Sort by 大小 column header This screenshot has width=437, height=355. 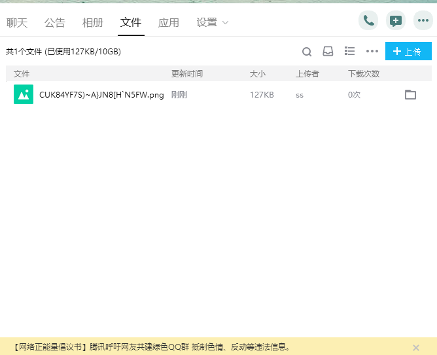tap(258, 73)
